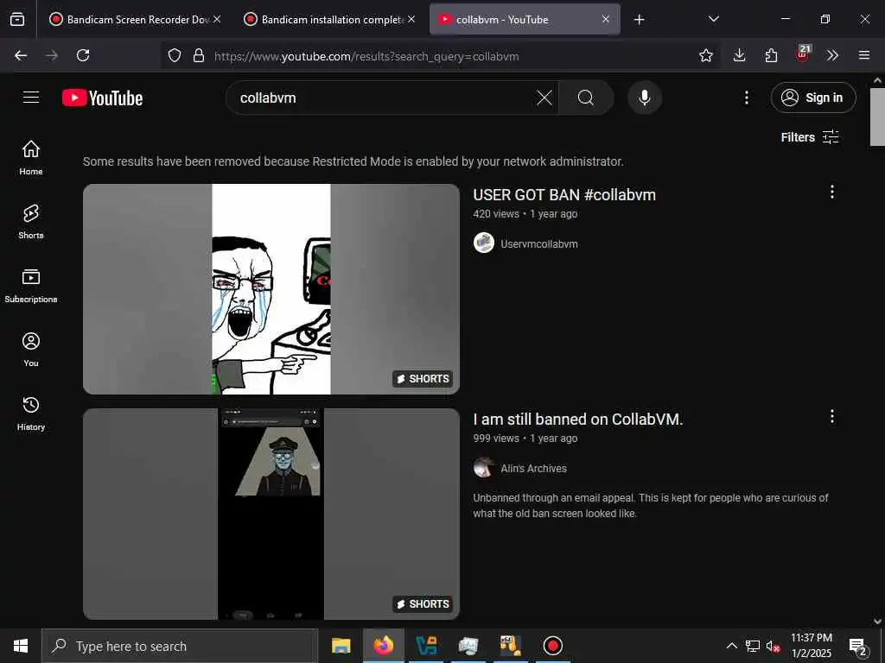Open File Explorer from taskbar
Image resolution: width=885 pixels, height=663 pixels.
pyautogui.click(x=341, y=646)
